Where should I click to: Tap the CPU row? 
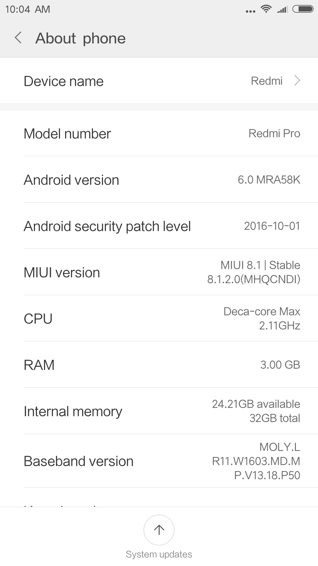[159, 319]
